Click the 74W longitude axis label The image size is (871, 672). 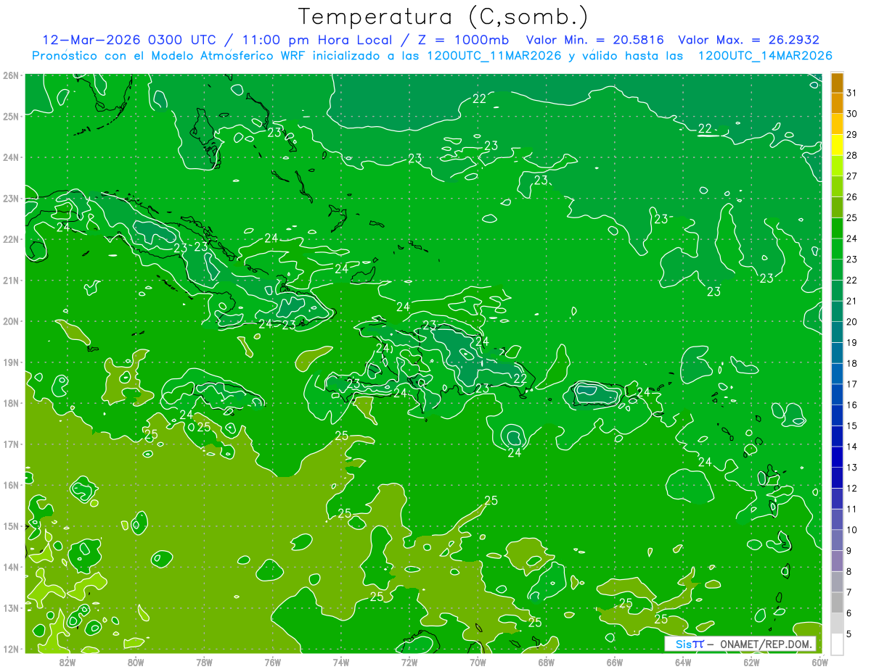click(x=341, y=662)
